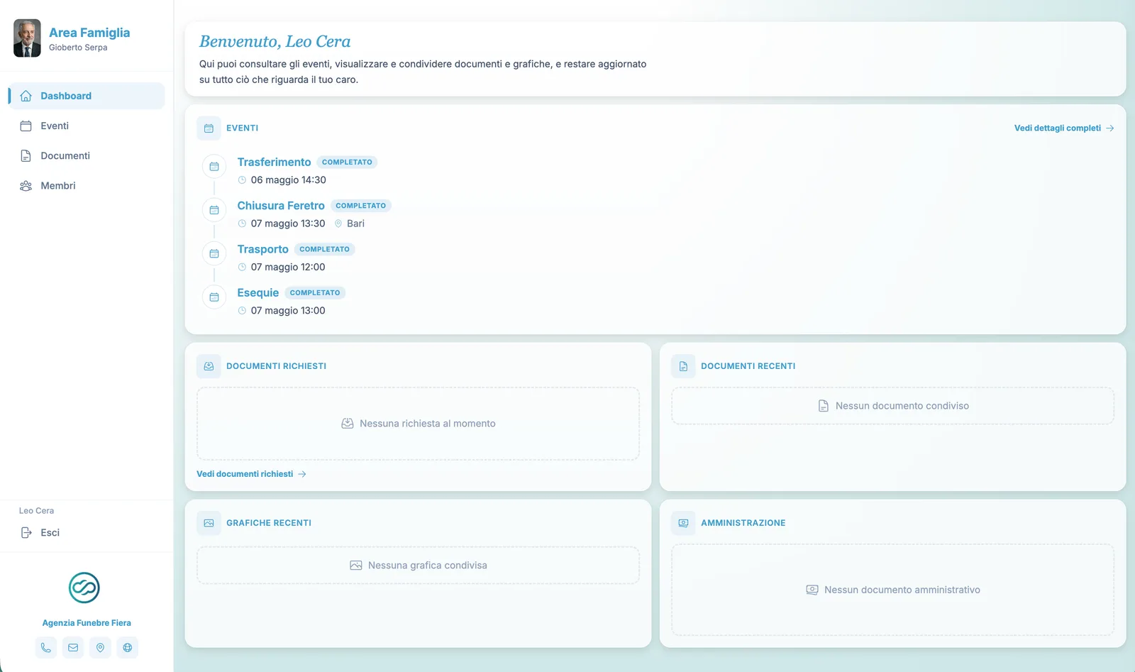The image size is (1135, 672).
Task: Click the date 07 maggio 12:00
Action: 288,267
